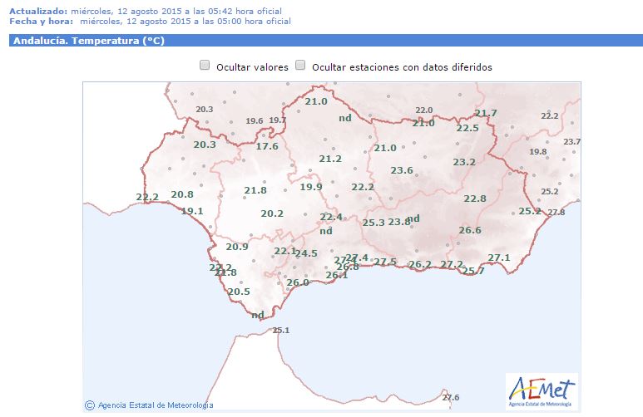Click the 23.6 temperature station marker
The width and height of the screenshot is (643, 417).
[402, 170]
